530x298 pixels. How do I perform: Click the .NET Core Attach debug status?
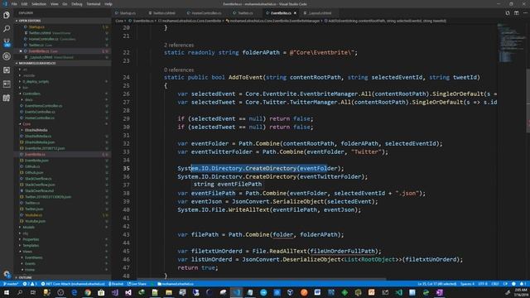pyautogui.click(x=73, y=284)
